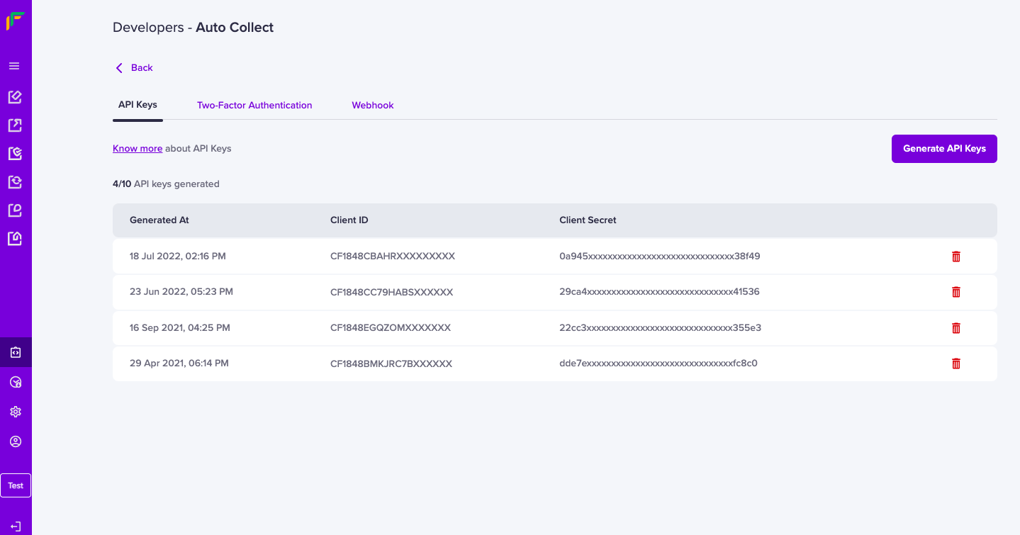Toggle the Test environment mode button
1020x535 pixels.
[x=16, y=485]
